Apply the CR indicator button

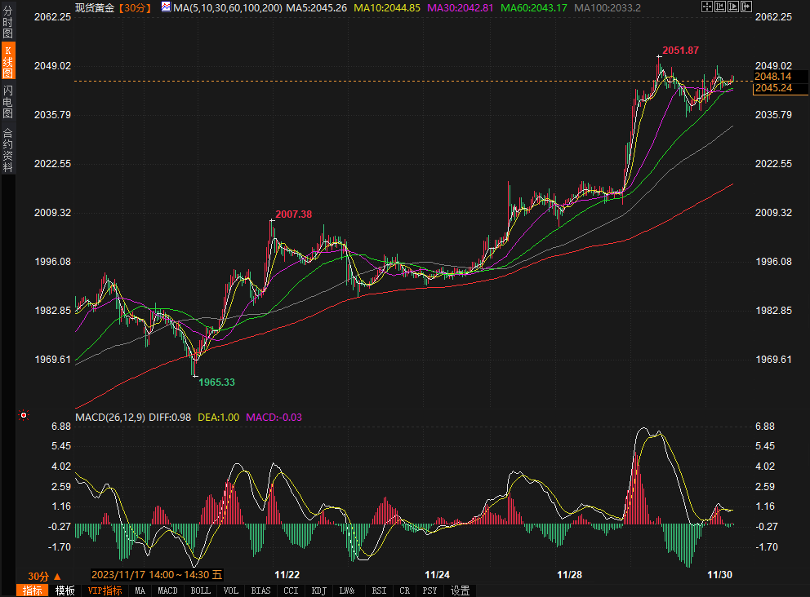[404, 590]
